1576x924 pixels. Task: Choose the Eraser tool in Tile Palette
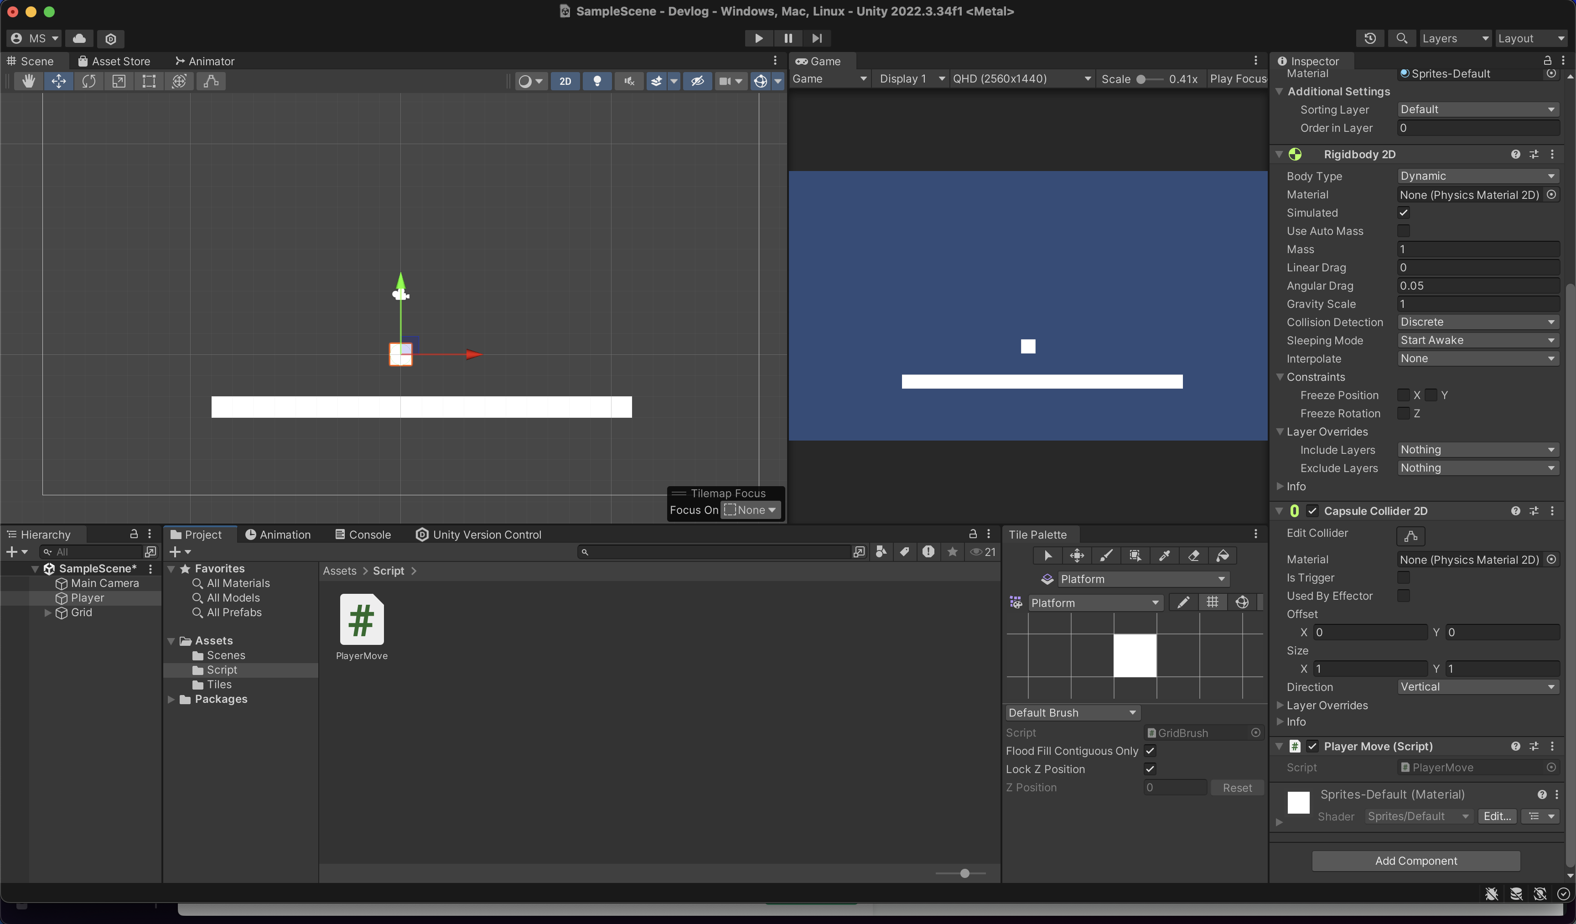coord(1193,555)
